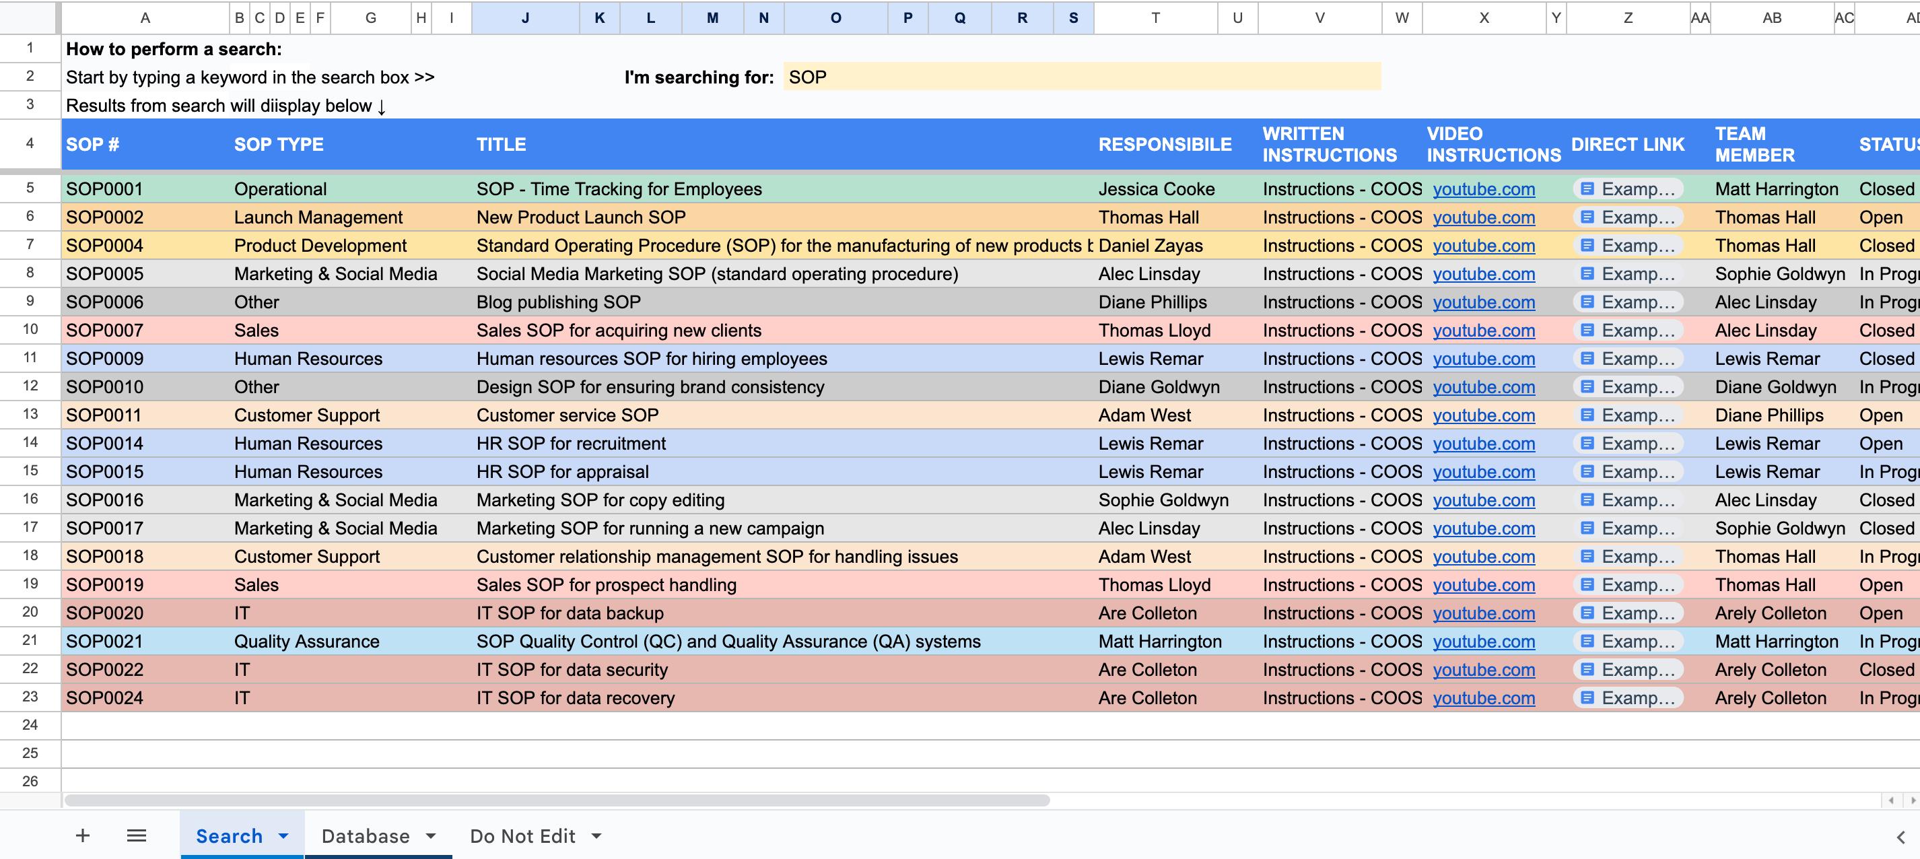
Task: Click the Example chip beside HR SOP for recruitment
Action: tap(1629, 443)
